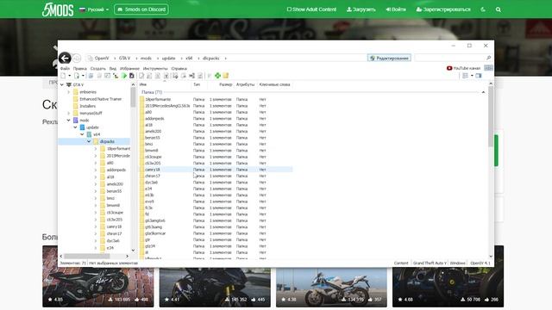Click the folder-tree icon left of green arrow
The width and height of the screenshot is (552, 310).
click(116, 76)
